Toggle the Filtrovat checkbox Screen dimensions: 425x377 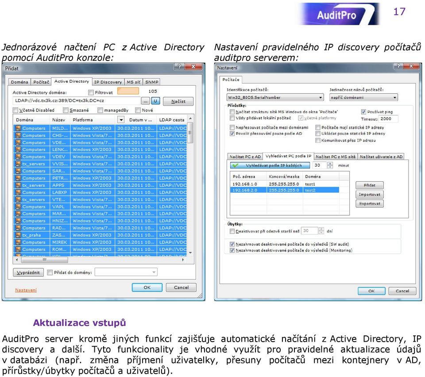91,92
